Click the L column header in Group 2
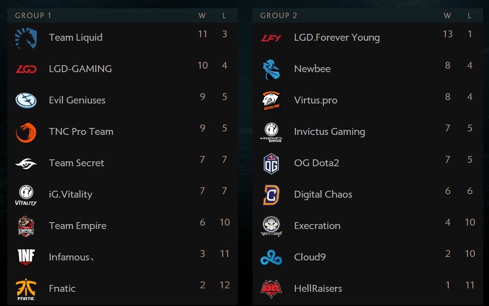This screenshot has height=306, width=489. [x=469, y=16]
